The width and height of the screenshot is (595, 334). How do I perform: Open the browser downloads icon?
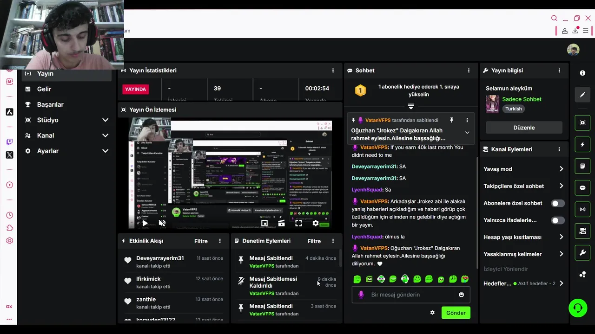575,31
